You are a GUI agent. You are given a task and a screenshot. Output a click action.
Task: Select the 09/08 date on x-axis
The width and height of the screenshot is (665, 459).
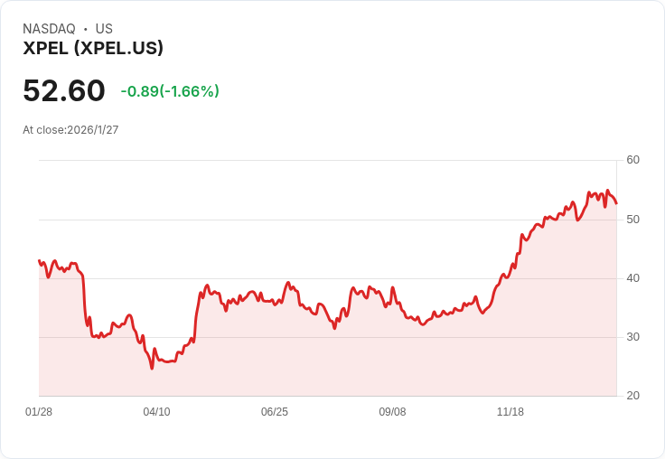392,412
